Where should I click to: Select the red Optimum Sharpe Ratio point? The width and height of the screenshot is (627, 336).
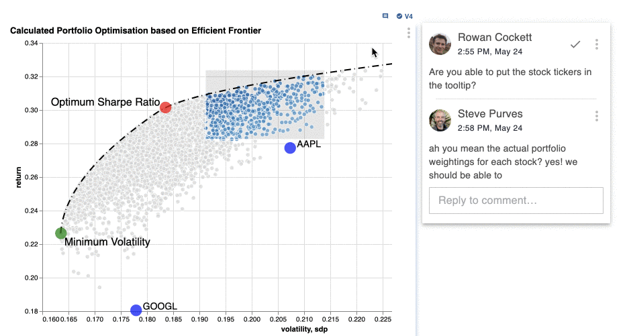165,107
